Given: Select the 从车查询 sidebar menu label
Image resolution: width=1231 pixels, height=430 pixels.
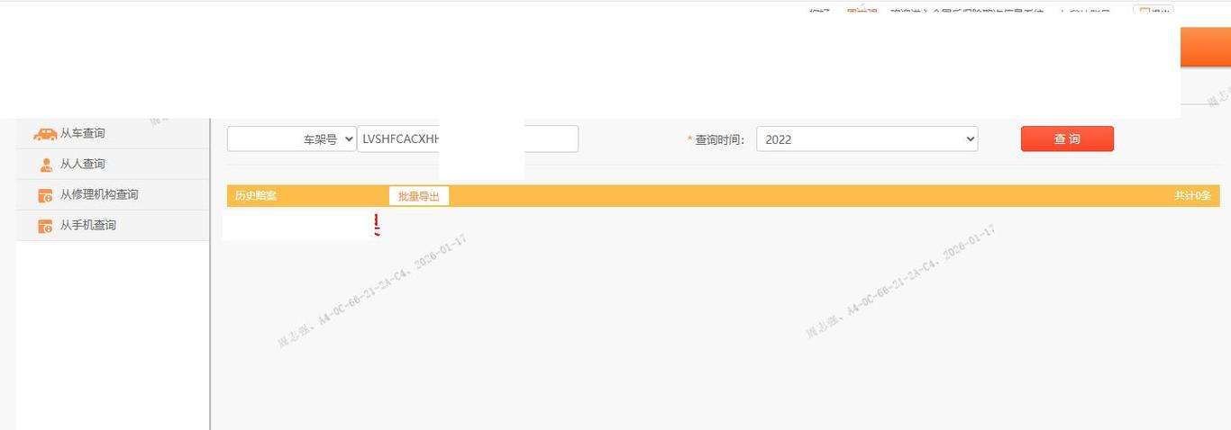Looking at the screenshot, I should tap(83, 133).
